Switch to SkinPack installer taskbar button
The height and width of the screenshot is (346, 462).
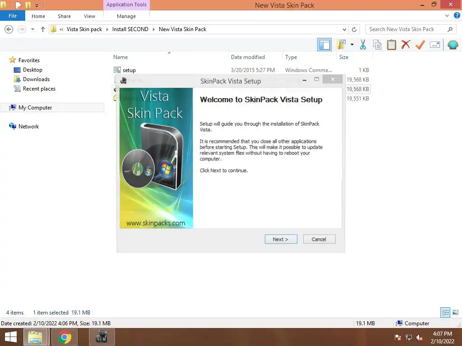pos(102,337)
